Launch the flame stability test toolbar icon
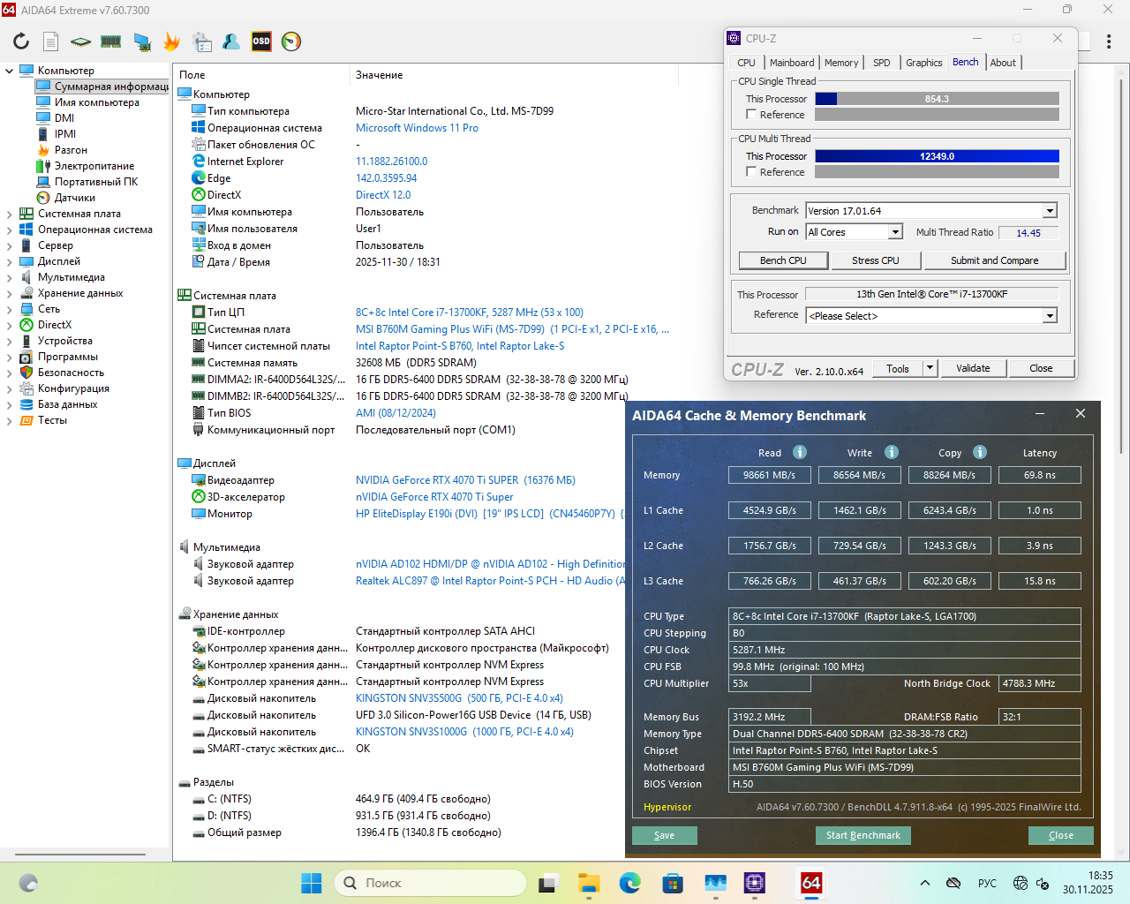This screenshot has width=1130, height=904. pyautogui.click(x=171, y=41)
